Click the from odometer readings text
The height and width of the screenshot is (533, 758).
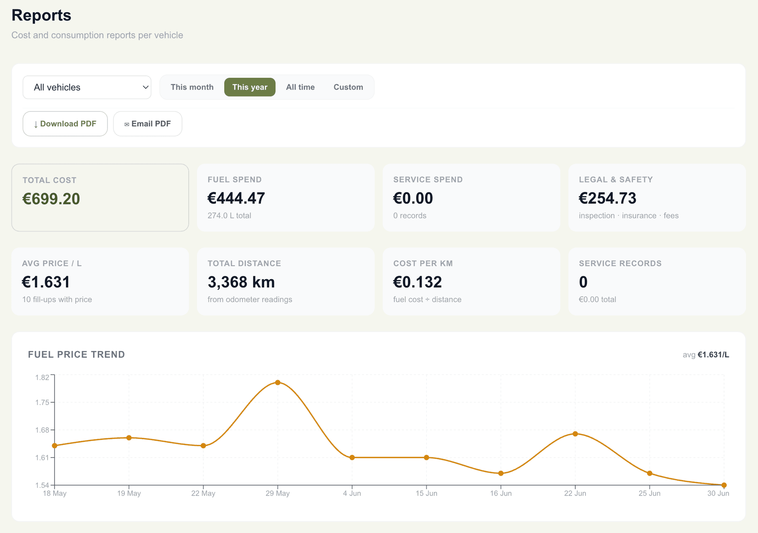[250, 299]
